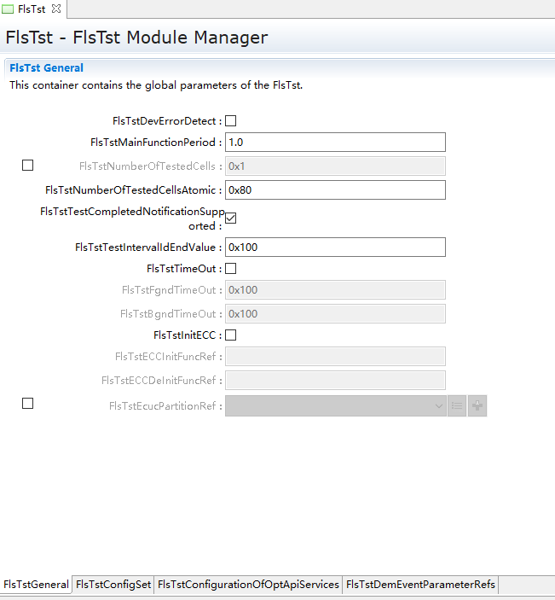Click the add icon beside FlsTstEcucPartitionRef
Screen dimensions: 555x600
tap(477, 405)
